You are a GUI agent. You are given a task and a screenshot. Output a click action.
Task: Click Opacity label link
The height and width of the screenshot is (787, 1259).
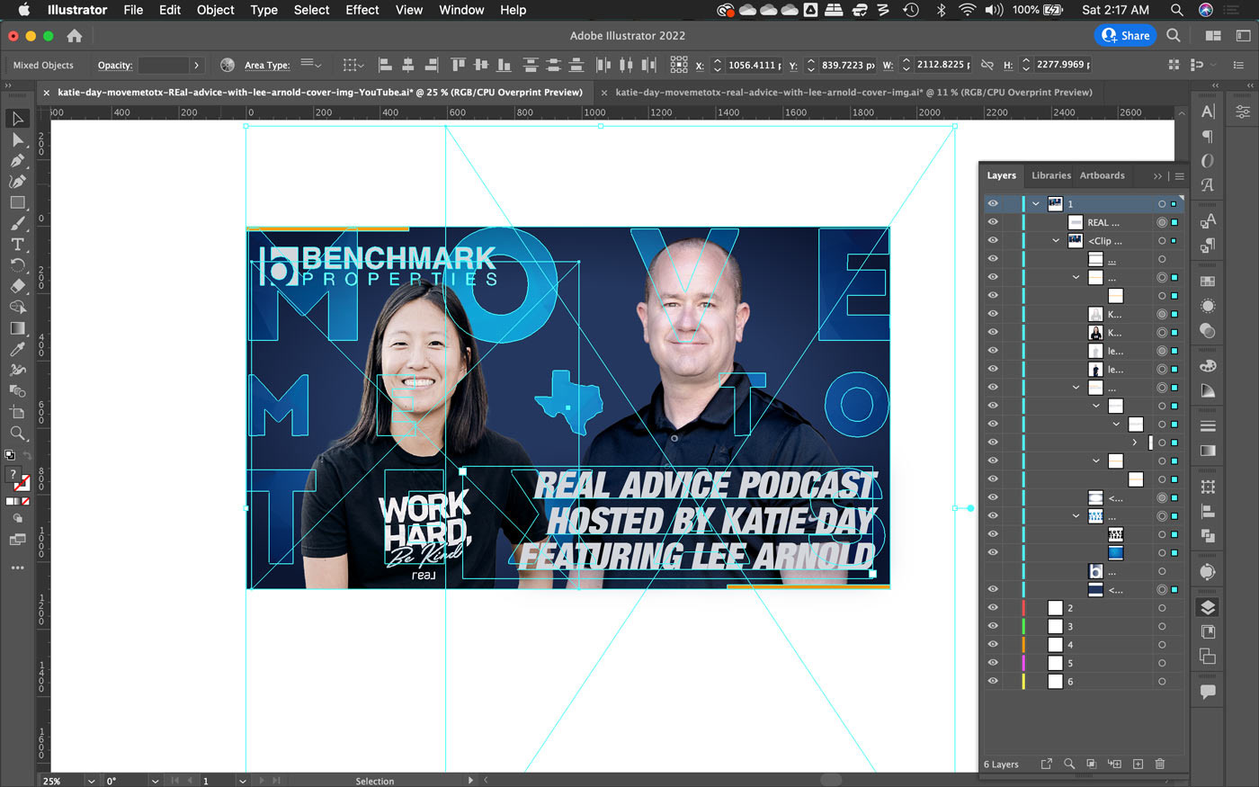click(x=115, y=66)
